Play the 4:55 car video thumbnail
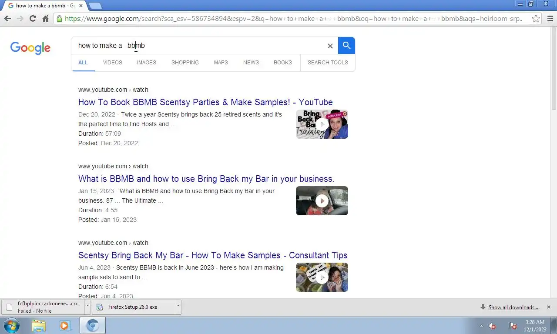This screenshot has height=334, width=557. (322, 201)
